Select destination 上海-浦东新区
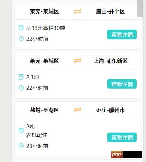This screenshot has height=162, width=146. click(111, 61)
